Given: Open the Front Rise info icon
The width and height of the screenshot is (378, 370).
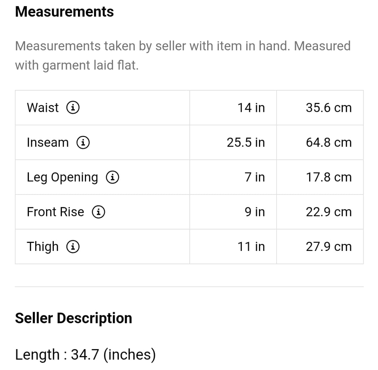Looking at the screenshot, I should click(x=98, y=212).
